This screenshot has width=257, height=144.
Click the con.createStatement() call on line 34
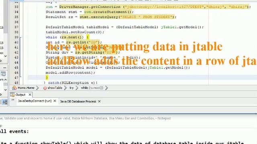pyautogui.click(x=108, y=12)
